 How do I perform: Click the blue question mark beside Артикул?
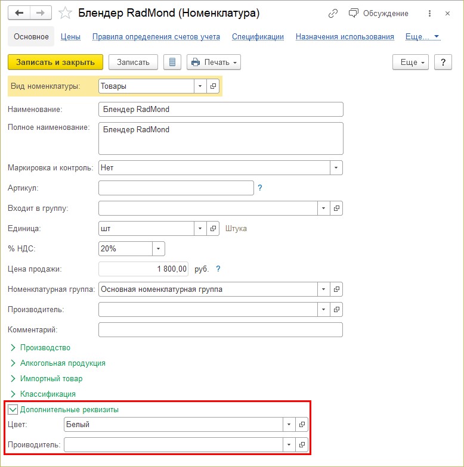[x=260, y=188]
